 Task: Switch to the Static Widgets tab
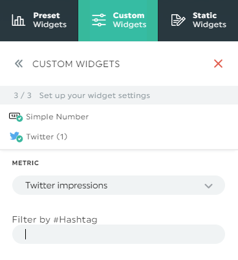coord(198,21)
